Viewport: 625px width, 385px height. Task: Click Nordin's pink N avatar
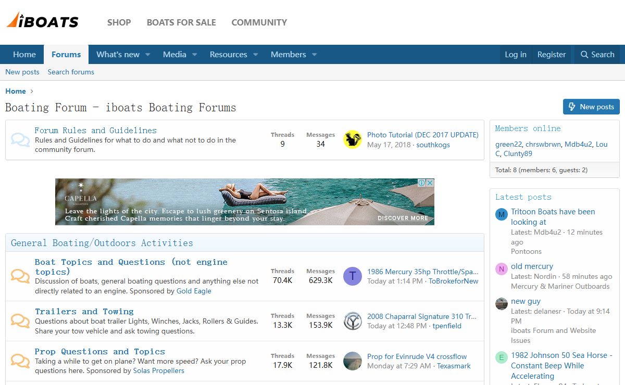502,268
